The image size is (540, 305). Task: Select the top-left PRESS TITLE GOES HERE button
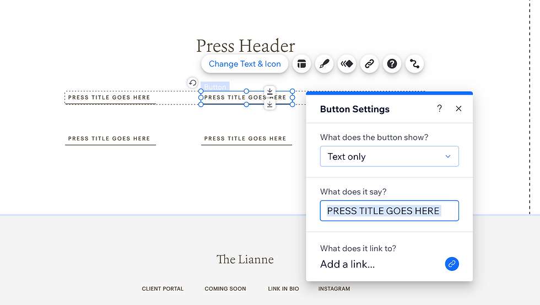coord(110,97)
